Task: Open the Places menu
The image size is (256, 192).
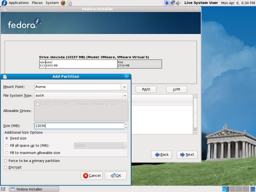Action: (37, 3)
